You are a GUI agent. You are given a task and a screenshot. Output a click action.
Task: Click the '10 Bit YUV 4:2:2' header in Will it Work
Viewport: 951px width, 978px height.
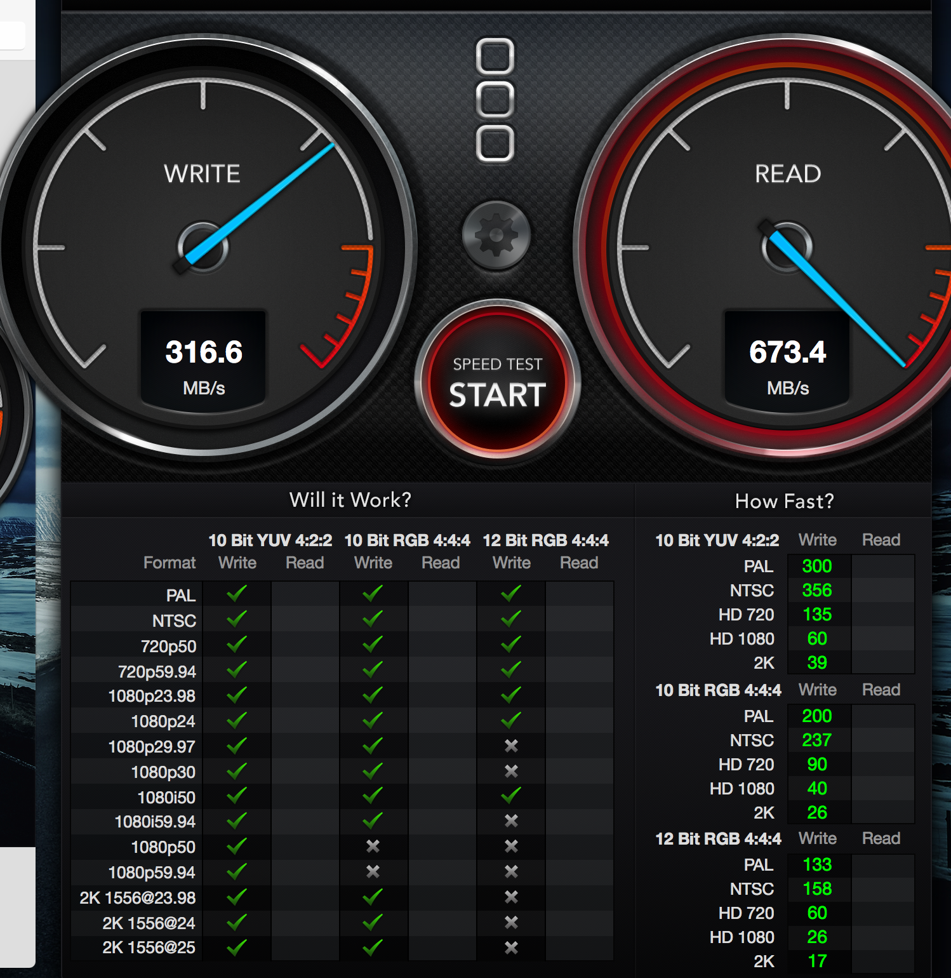point(270,540)
